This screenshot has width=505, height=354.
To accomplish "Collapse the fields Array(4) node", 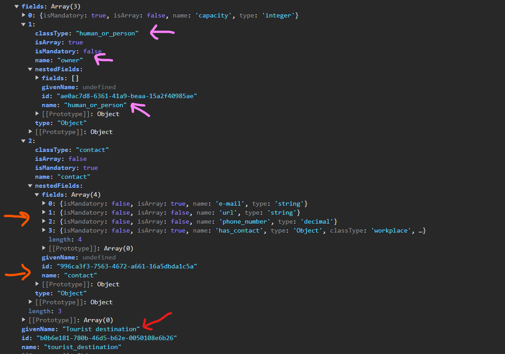I will (37, 195).
